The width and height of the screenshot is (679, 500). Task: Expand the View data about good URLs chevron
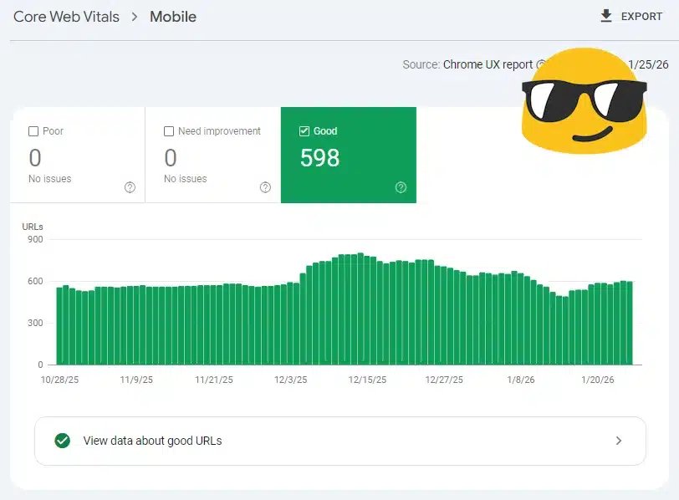pyautogui.click(x=619, y=441)
